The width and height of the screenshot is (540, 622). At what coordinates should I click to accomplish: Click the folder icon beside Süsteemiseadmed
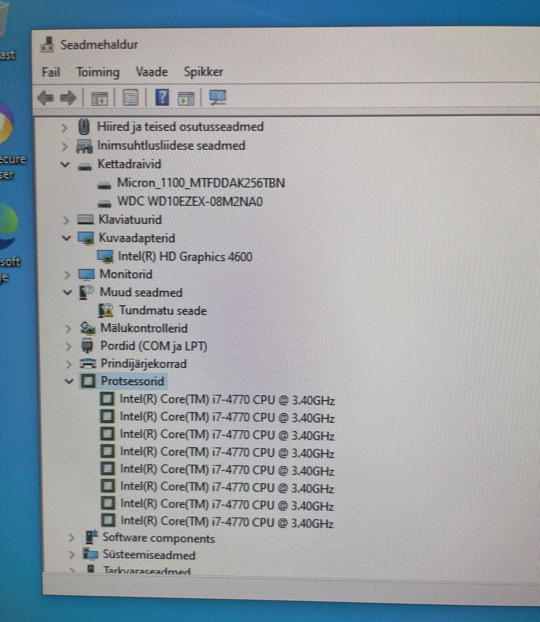tap(91, 554)
